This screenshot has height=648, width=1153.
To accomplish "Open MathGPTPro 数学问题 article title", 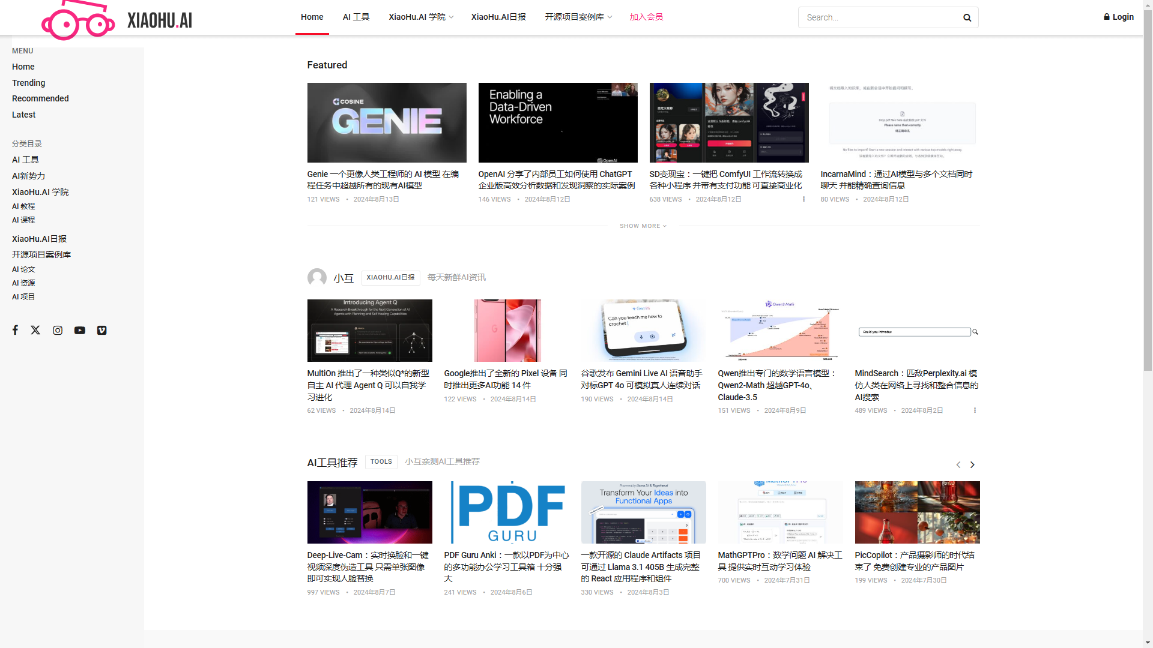I will point(780,561).
